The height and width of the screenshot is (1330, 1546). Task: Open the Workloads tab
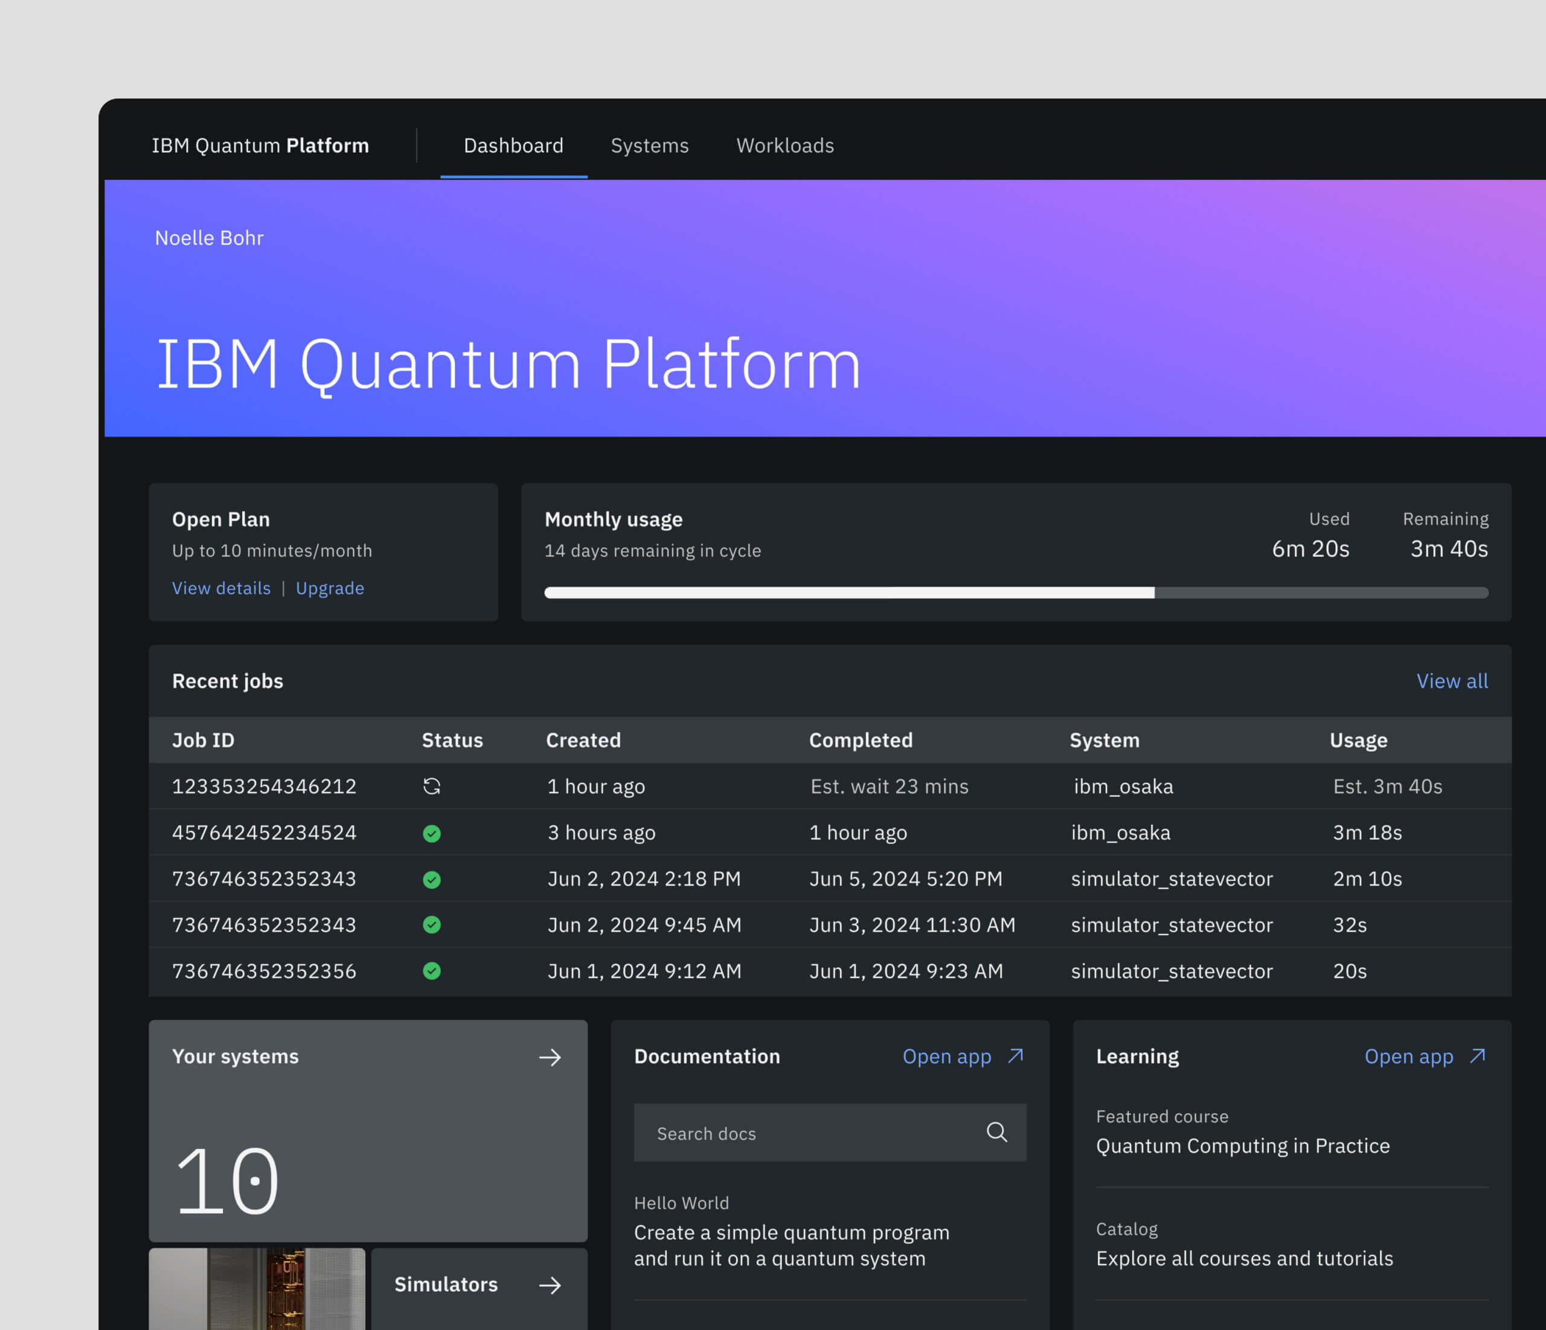click(x=785, y=145)
